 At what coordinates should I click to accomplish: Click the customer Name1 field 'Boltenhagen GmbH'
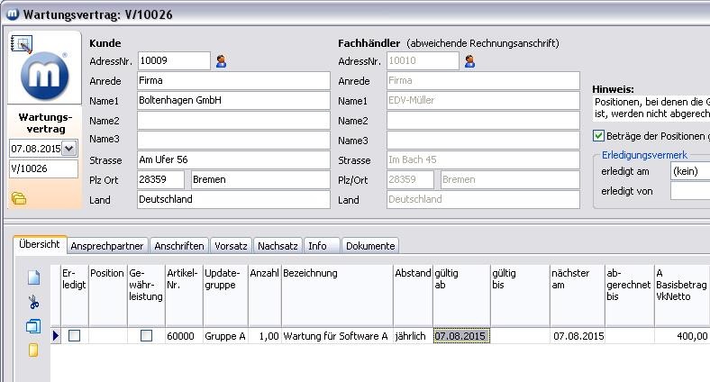click(x=232, y=101)
